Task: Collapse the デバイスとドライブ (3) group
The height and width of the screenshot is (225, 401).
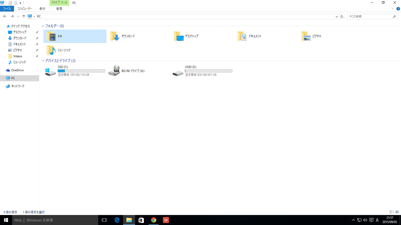Action: pyautogui.click(x=43, y=61)
